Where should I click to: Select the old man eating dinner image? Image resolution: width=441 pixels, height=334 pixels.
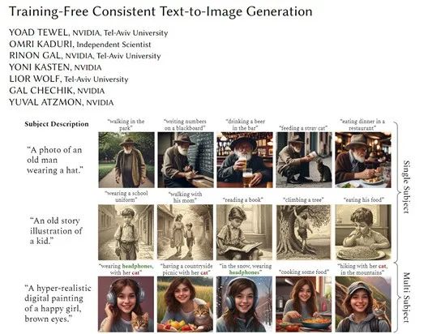(x=363, y=160)
